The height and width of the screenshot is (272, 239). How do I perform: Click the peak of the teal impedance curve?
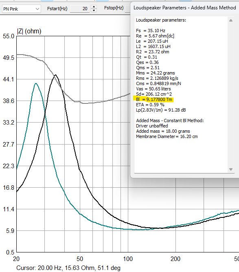point(36,83)
